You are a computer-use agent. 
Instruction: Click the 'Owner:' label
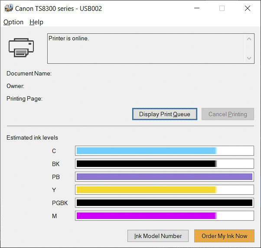coord(15,86)
